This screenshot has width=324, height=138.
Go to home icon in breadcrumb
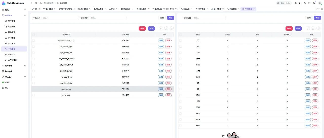[x=40, y=3]
